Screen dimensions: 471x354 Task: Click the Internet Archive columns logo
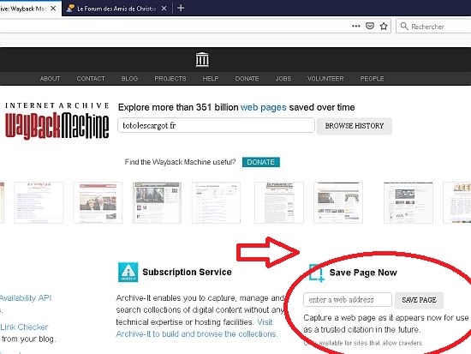click(202, 59)
